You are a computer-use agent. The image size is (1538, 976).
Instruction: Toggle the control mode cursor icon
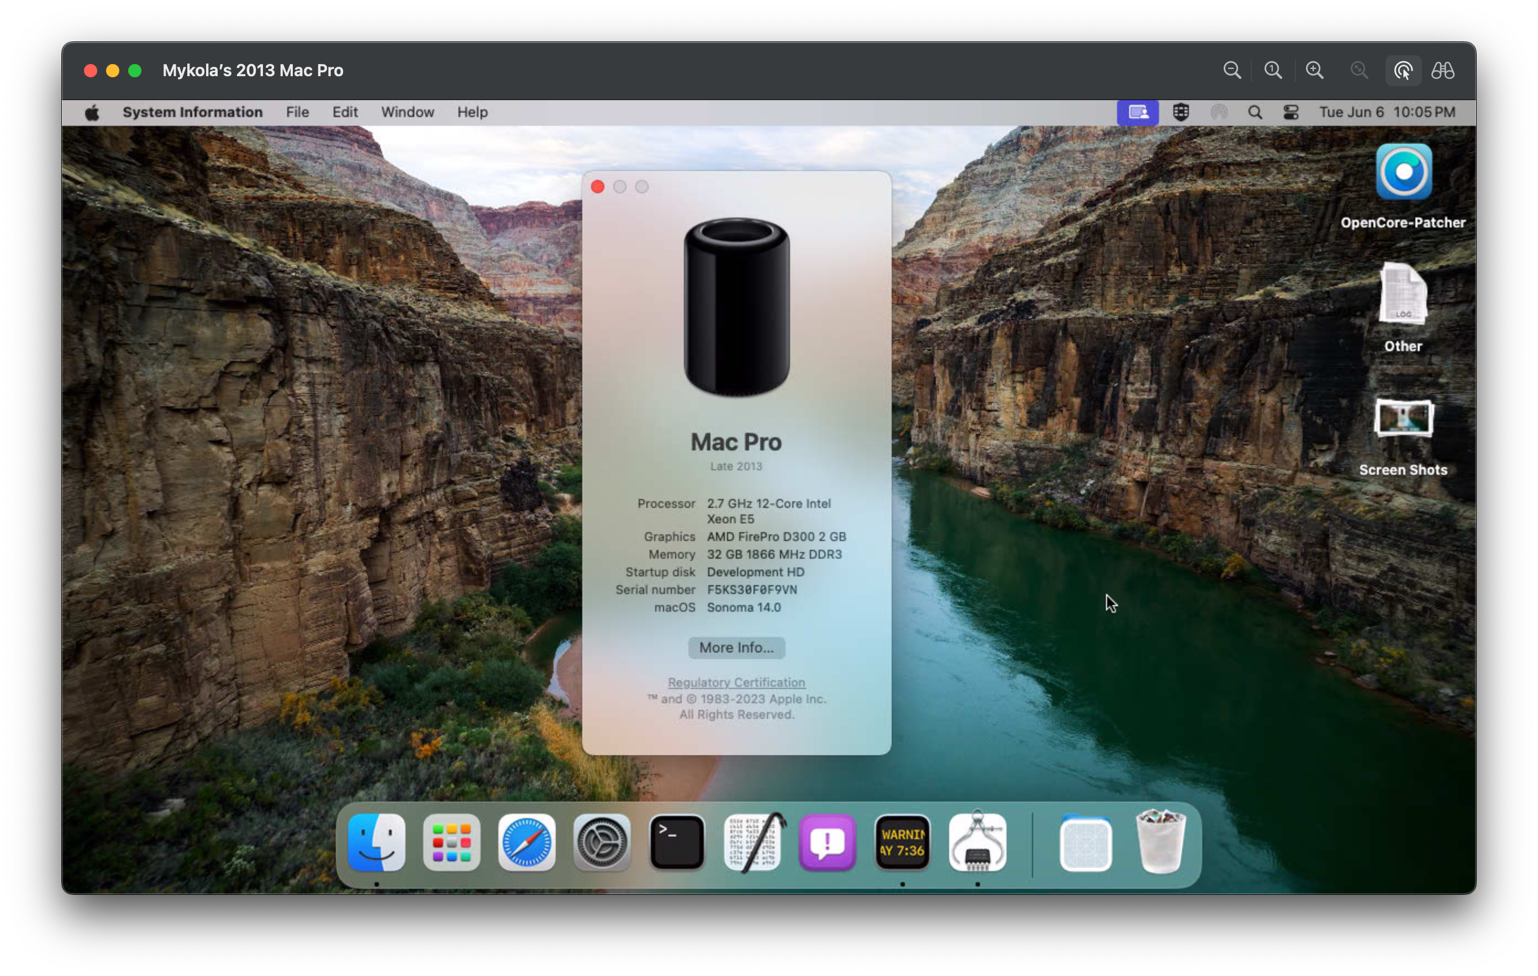[x=1403, y=70]
